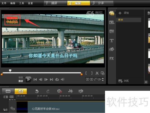Click the timeline ruler at 00:00:18:00

click(x=42, y=96)
